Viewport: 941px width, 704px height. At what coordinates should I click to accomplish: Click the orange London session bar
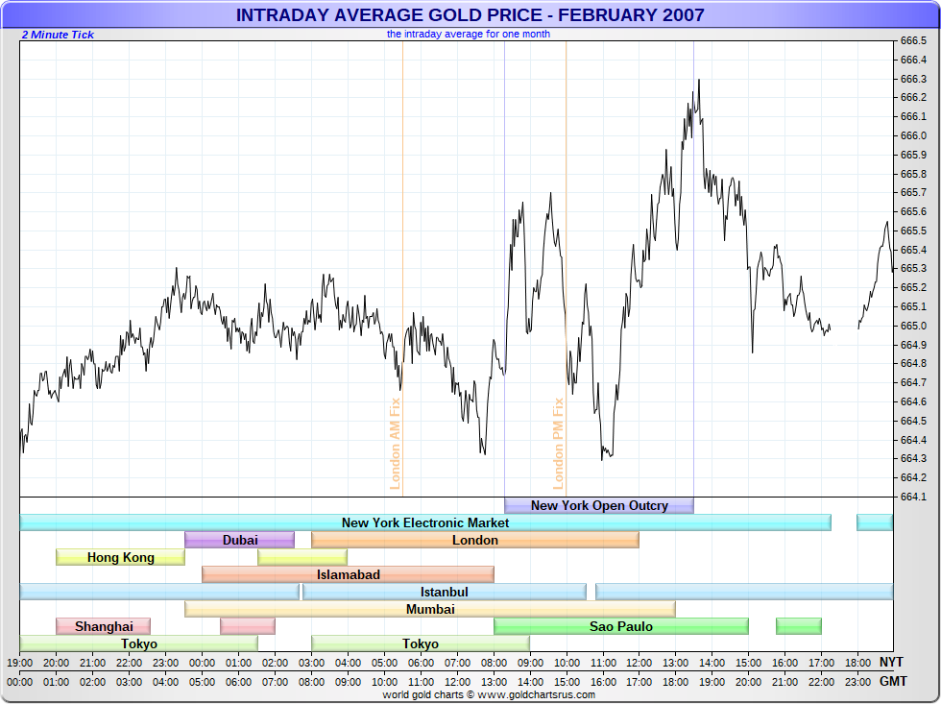coord(475,540)
